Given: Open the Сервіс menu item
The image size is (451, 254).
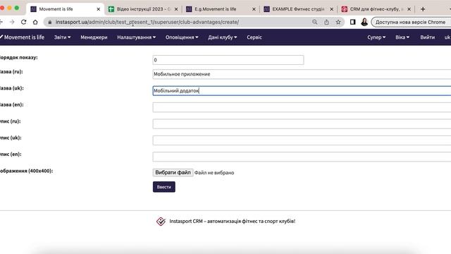Looking at the screenshot, I should (x=254, y=37).
